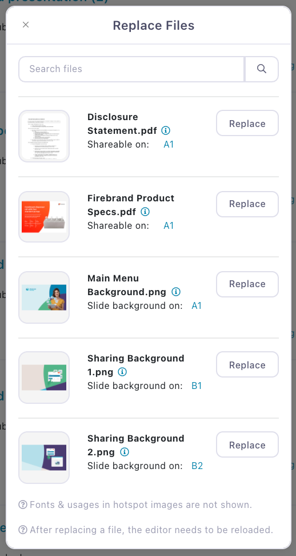
Task: Open slide B1 link for Sharing Background 1
Action: click(197, 386)
